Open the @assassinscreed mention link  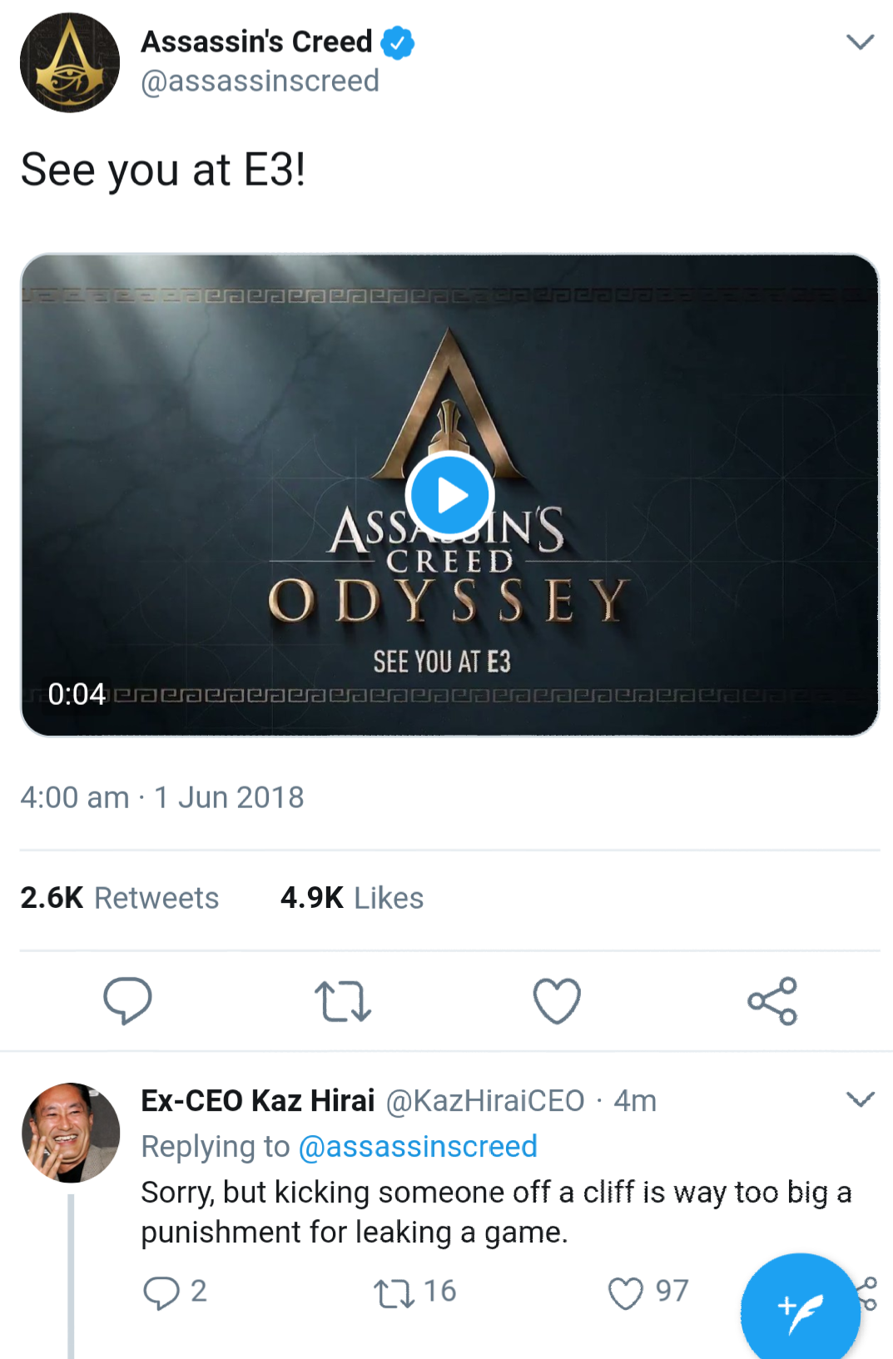[x=418, y=1146]
